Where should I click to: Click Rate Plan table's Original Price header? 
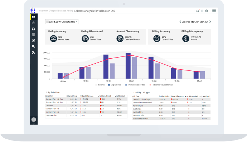click(72, 96)
